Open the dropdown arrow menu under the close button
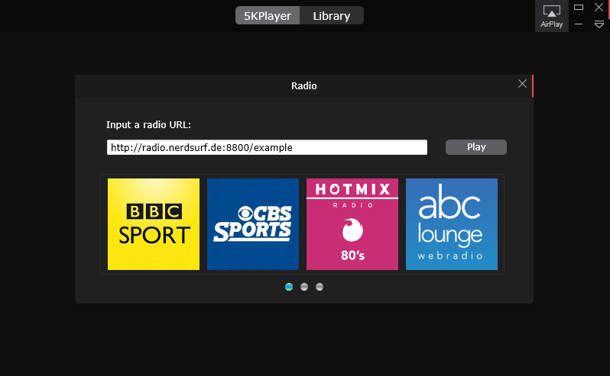610x376 pixels. pyautogui.click(x=599, y=25)
